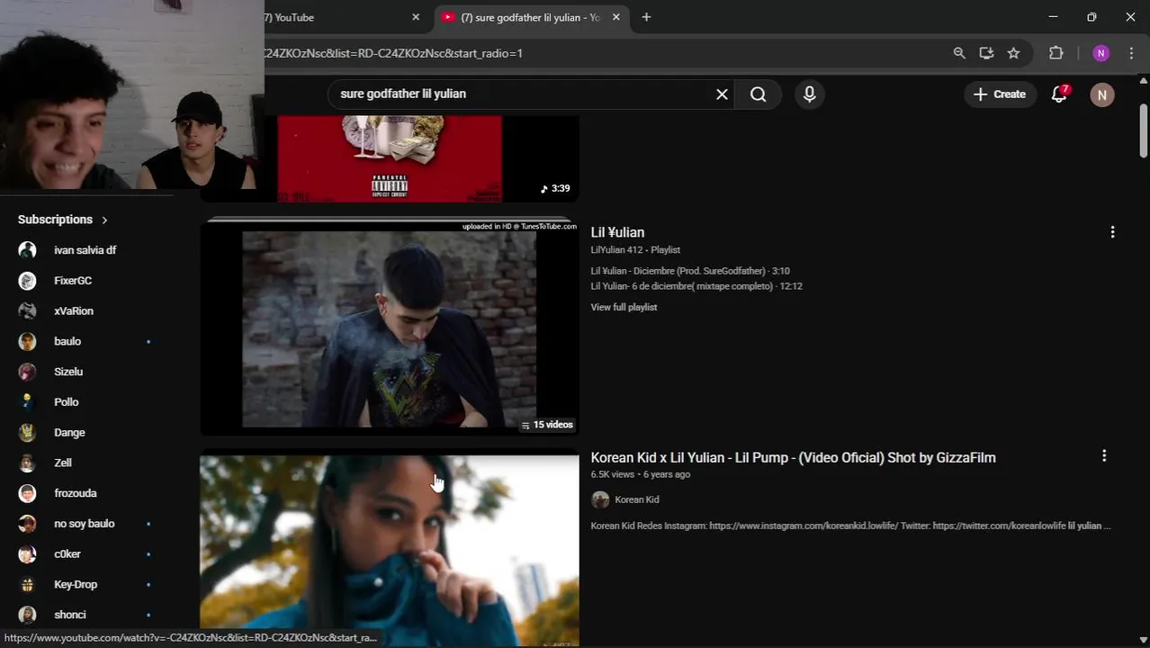Click scrollbar down arrow
This screenshot has width=1150, height=648.
tap(1143, 640)
